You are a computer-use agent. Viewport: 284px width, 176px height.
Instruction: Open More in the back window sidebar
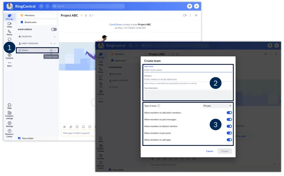(9, 64)
